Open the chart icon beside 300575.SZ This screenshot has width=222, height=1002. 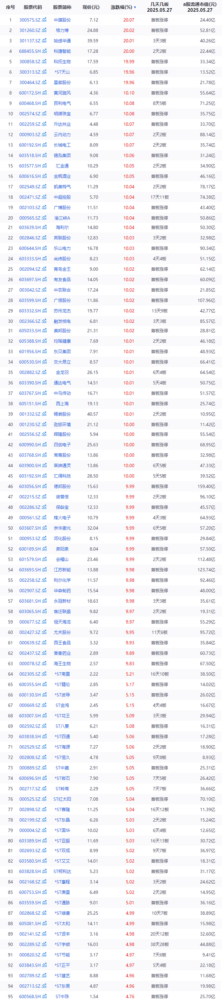point(44,20)
